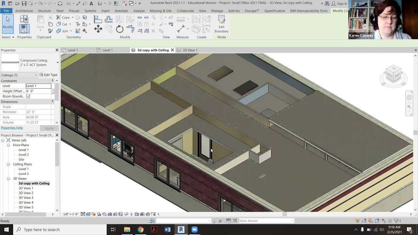Image resolution: width=418 pixels, height=235 pixels.
Task: Switch to the Annotate ribbon tab
Action: tap(121, 11)
